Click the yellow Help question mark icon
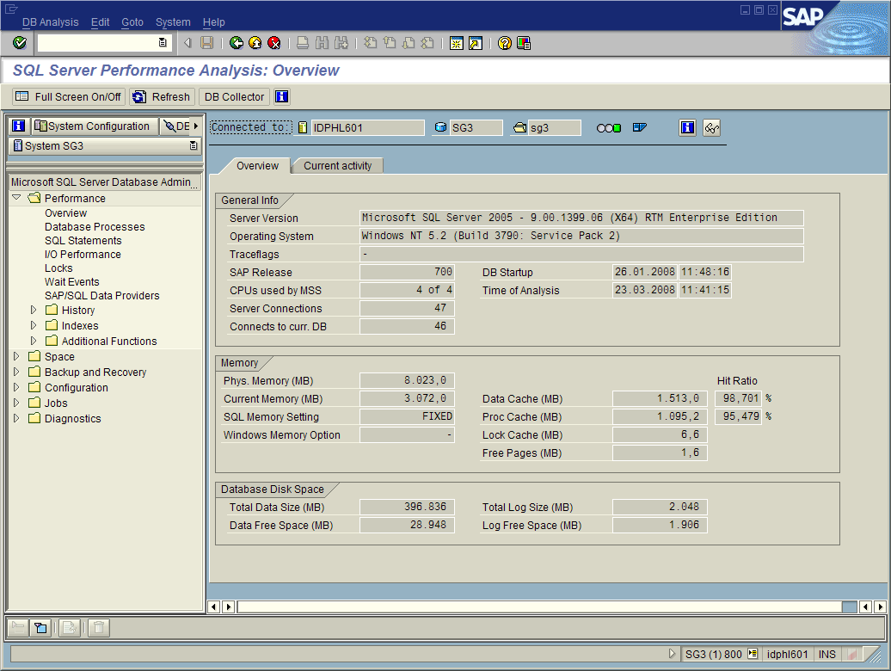The width and height of the screenshot is (891, 671). point(505,43)
